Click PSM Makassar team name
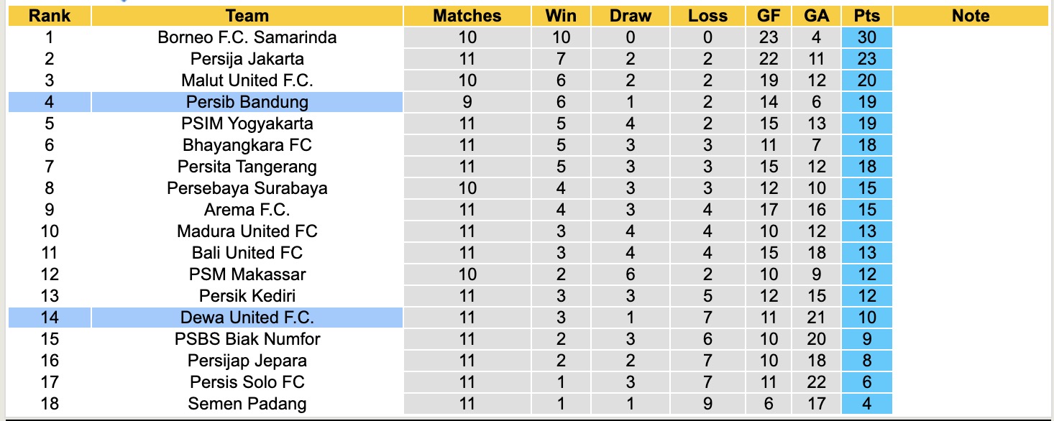This screenshot has width=1054, height=421. tap(247, 274)
